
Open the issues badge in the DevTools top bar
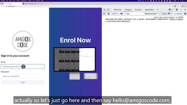point(170,10)
